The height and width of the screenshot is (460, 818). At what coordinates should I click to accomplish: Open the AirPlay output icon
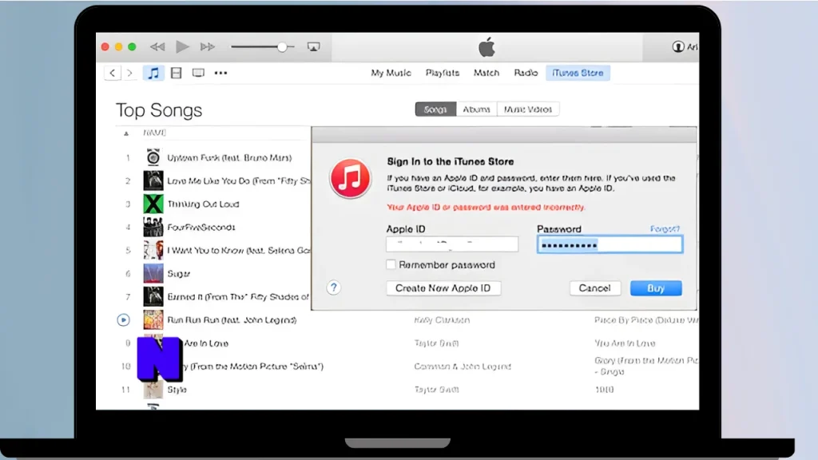pyautogui.click(x=313, y=47)
